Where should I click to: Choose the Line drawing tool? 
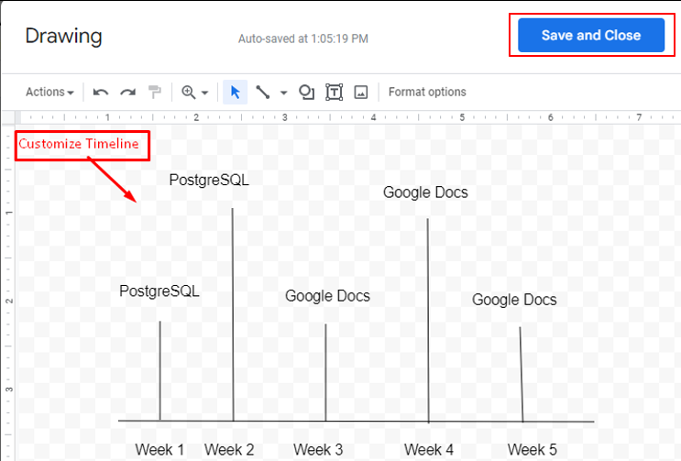point(263,92)
